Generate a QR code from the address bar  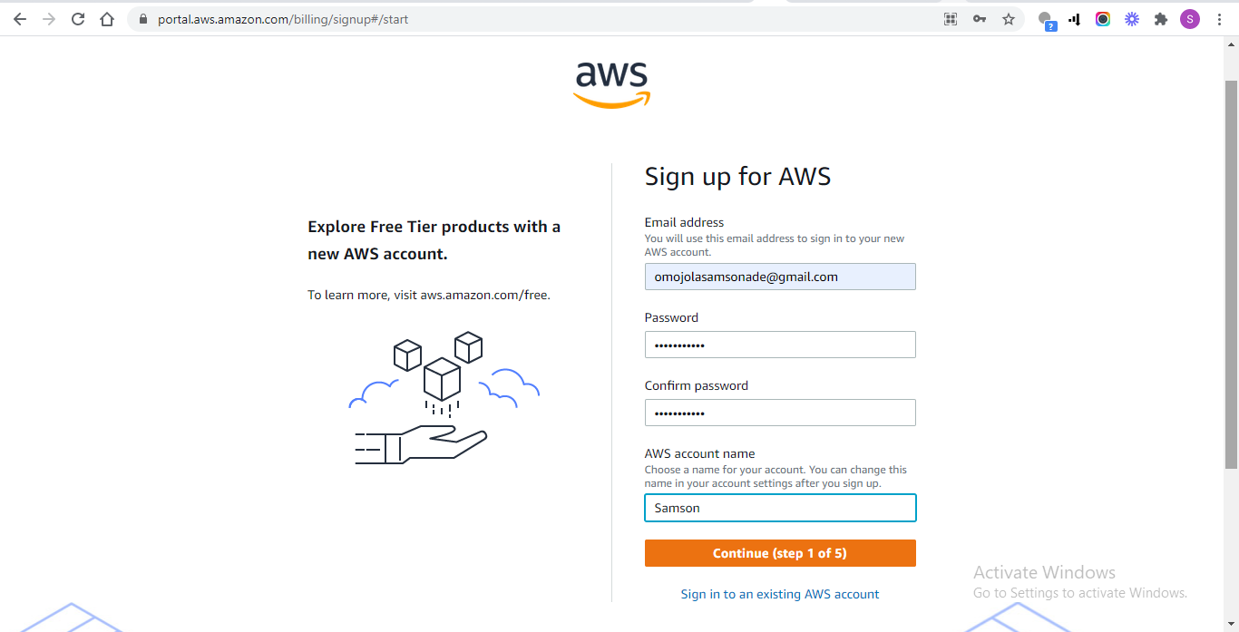pyautogui.click(x=950, y=18)
